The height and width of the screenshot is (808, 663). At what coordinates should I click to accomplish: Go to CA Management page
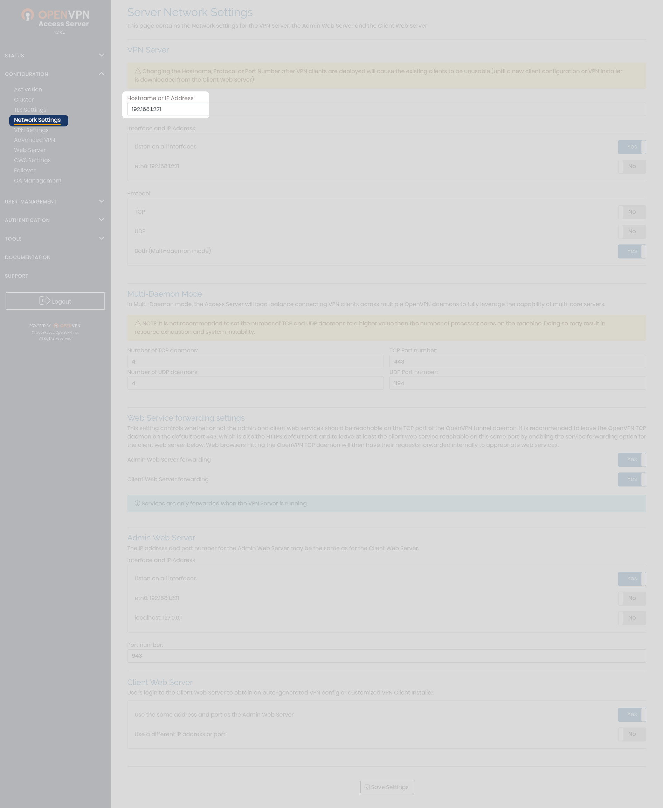pyautogui.click(x=37, y=180)
